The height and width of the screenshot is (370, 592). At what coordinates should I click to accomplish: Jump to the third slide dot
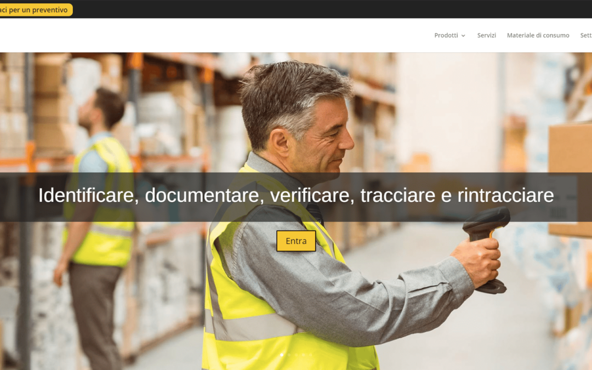[296, 355]
